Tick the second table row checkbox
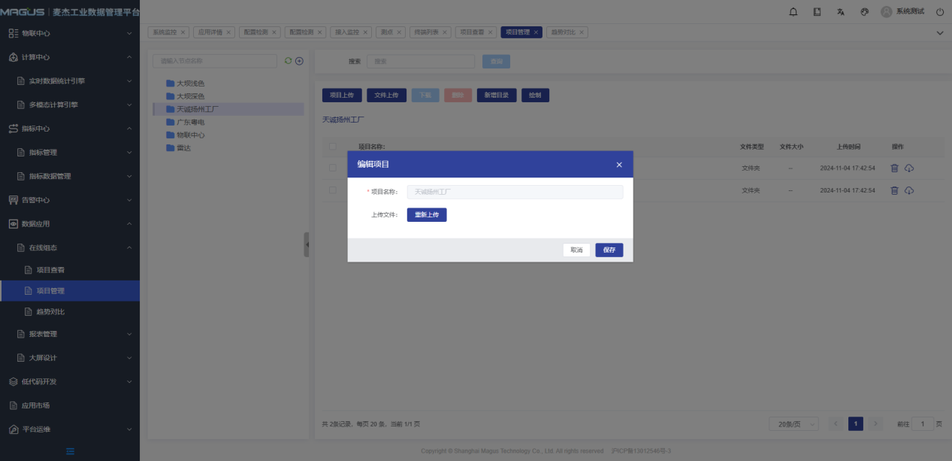Viewport: 952px width, 461px height. pyautogui.click(x=333, y=190)
